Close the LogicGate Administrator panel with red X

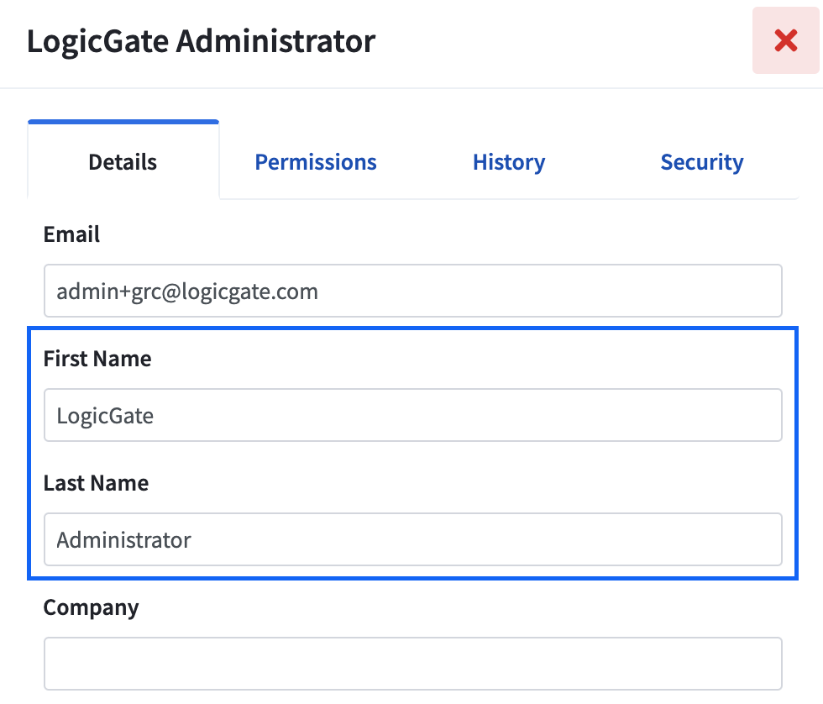click(x=785, y=40)
